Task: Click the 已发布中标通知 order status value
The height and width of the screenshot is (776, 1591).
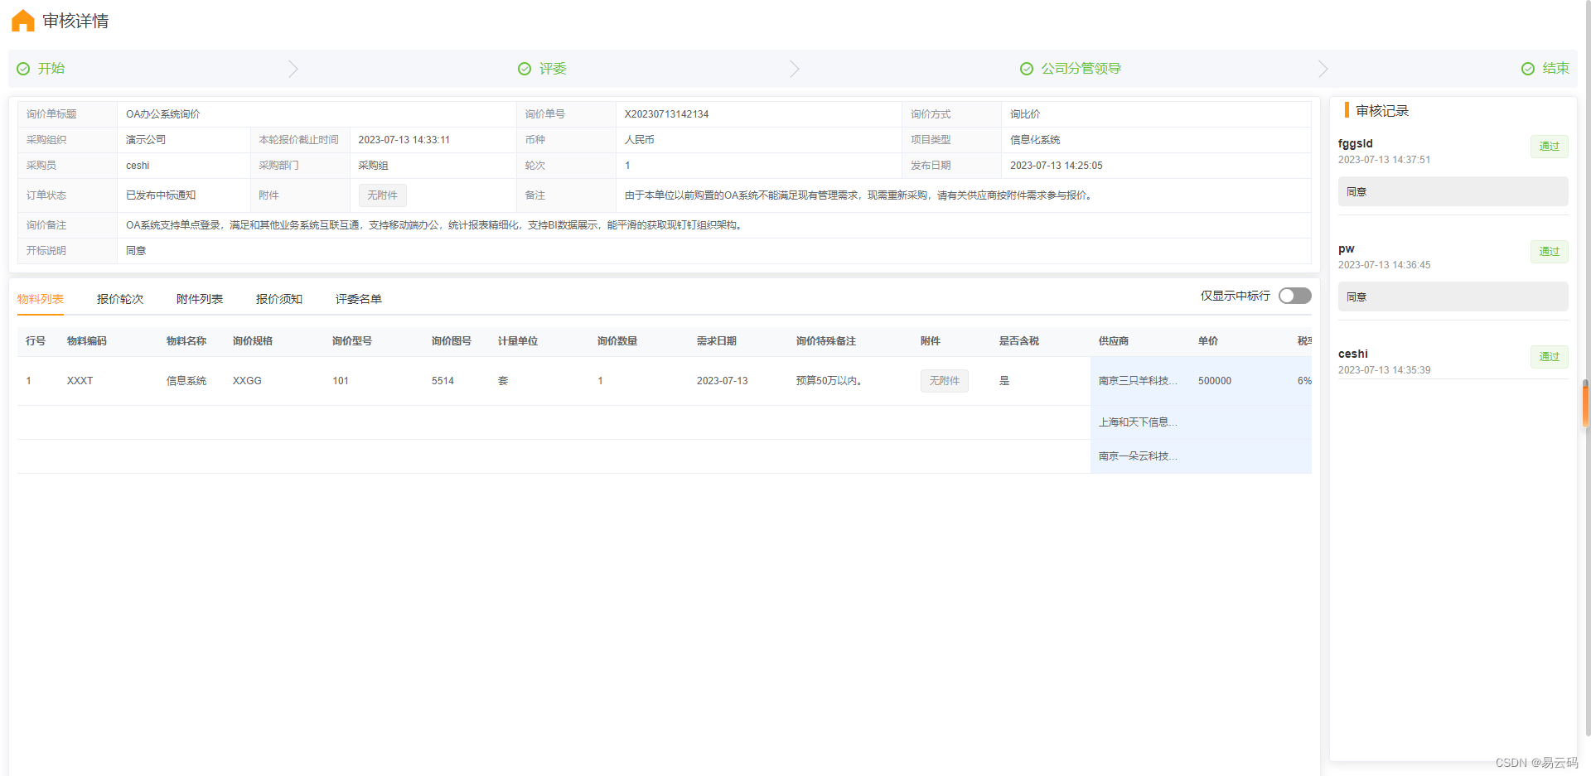Action: click(161, 195)
